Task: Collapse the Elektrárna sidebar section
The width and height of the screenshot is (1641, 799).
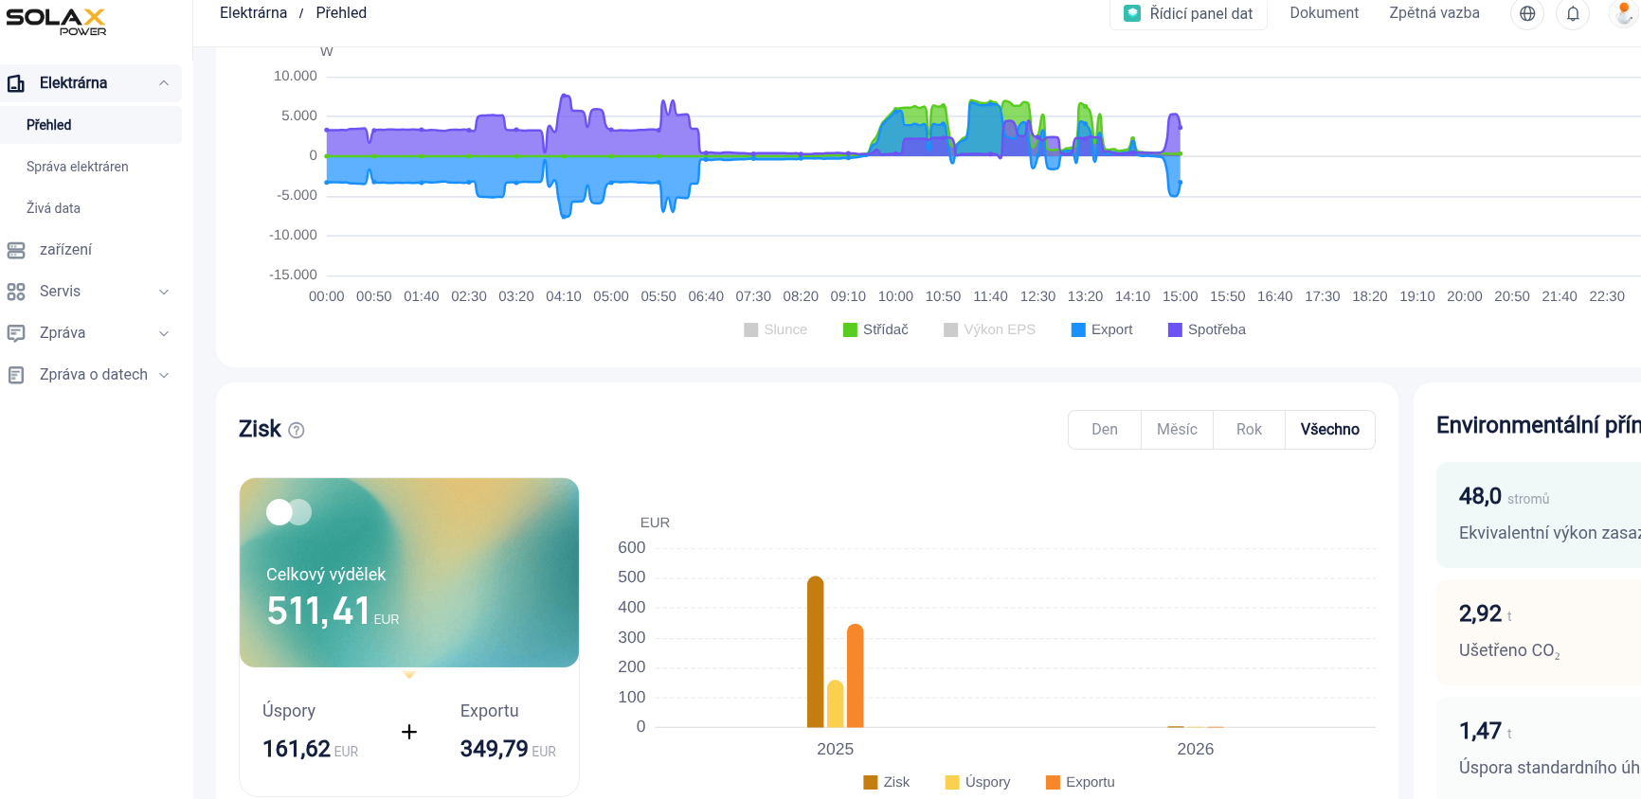Action: click(164, 83)
